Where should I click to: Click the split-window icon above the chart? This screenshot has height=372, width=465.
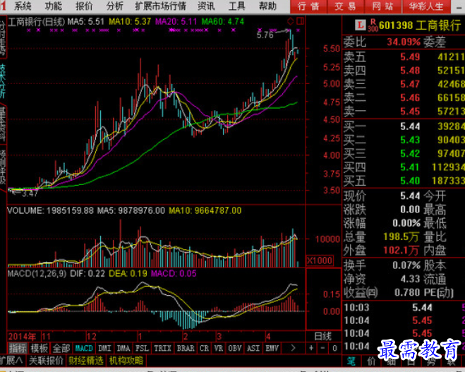click(x=300, y=21)
